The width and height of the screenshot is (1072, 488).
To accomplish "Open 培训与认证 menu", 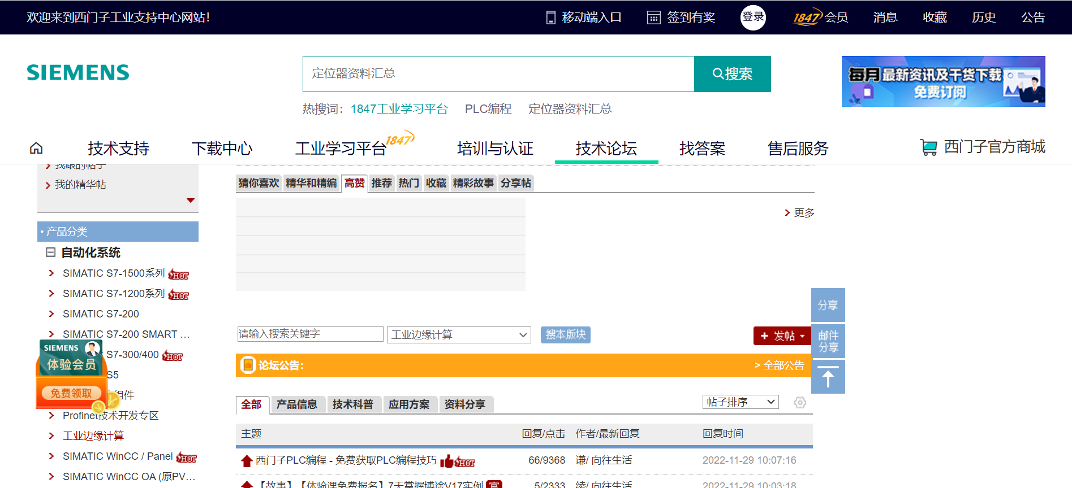I will tap(495, 149).
